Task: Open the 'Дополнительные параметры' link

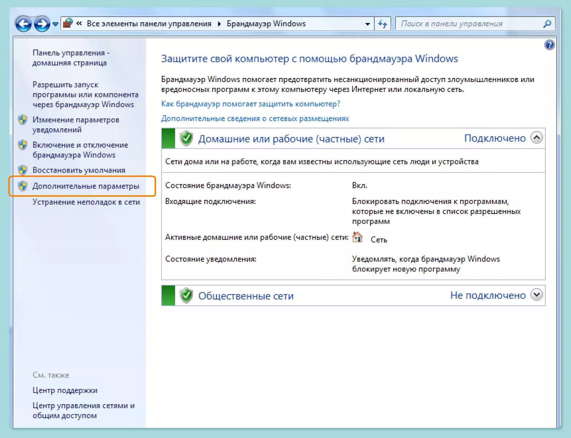Action: [x=86, y=186]
